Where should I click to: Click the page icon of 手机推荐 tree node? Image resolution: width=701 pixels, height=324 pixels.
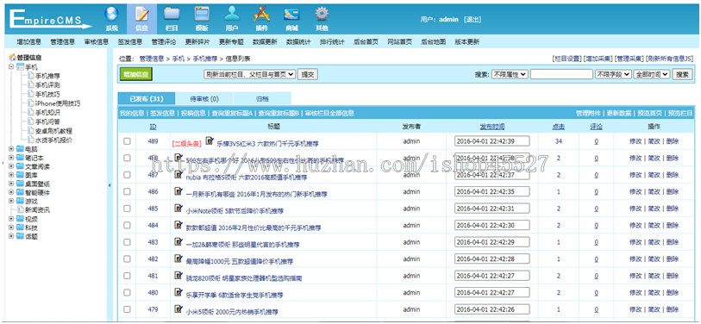(x=30, y=76)
